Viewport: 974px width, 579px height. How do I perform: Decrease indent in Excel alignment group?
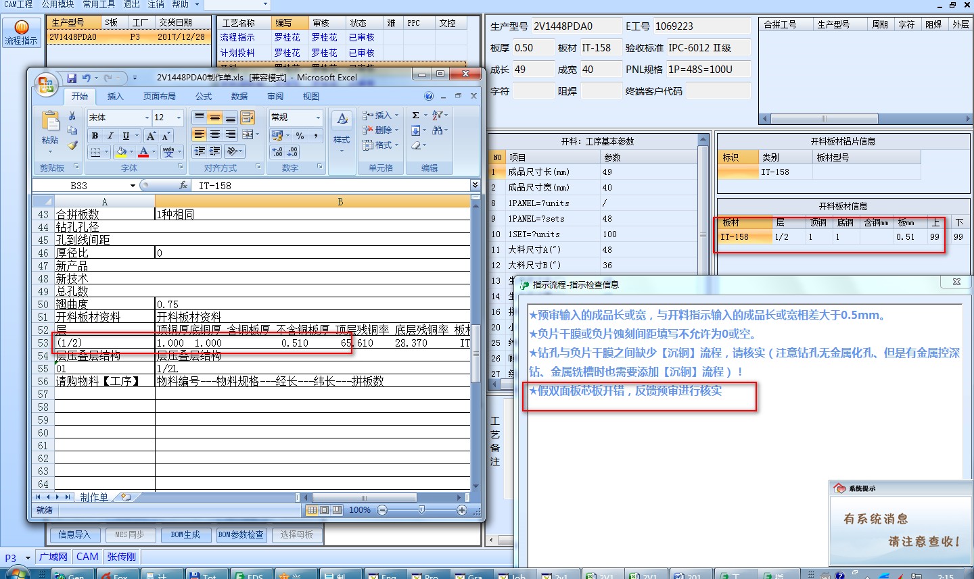200,151
